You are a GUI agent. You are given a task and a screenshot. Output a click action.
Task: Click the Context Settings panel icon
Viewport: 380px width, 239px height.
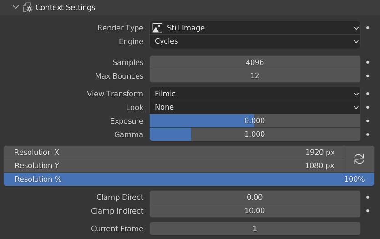[x=27, y=8]
